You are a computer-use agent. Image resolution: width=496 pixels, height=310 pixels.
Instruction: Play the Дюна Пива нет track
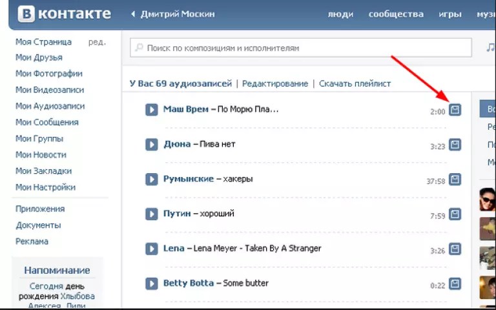152,145
